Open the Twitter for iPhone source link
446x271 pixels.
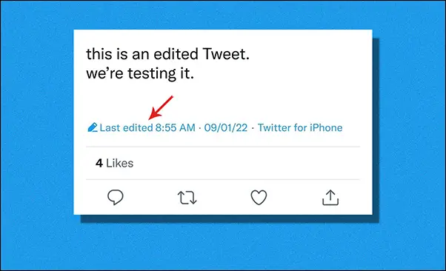click(x=300, y=127)
